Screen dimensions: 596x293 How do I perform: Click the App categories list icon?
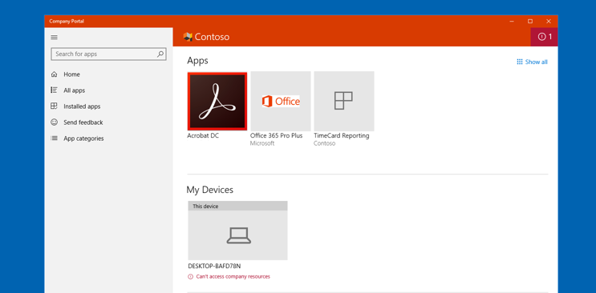pyautogui.click(x=54, y=138)
